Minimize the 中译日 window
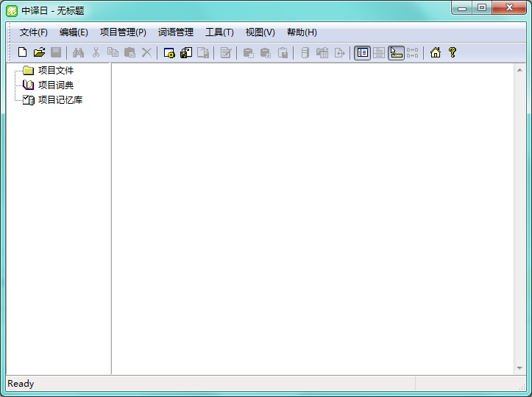Screen dimensions: 532x397 point(462,8)
